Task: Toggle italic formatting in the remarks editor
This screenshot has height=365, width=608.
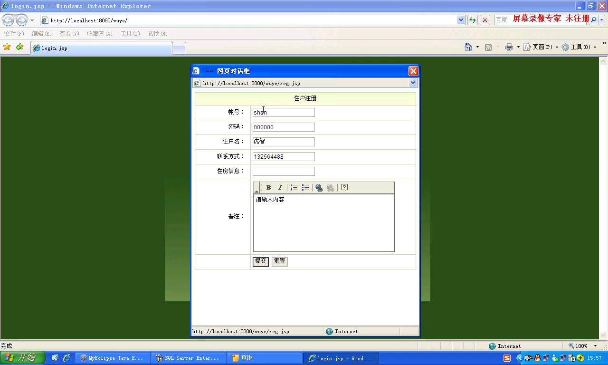Action: (280, 188)
